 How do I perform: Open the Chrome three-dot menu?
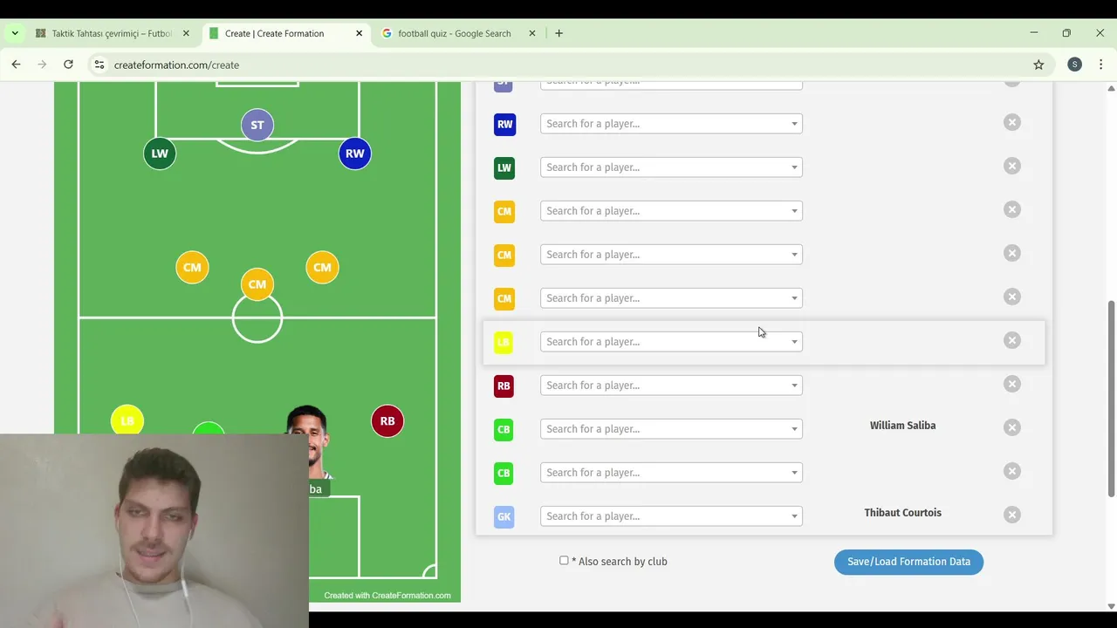click(1101, 65)
